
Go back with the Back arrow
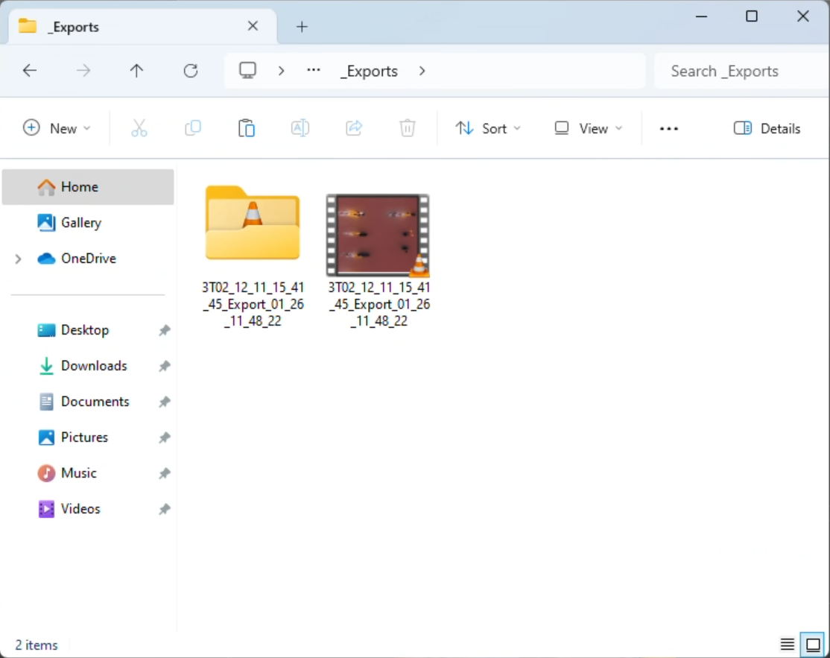(30, 70)
